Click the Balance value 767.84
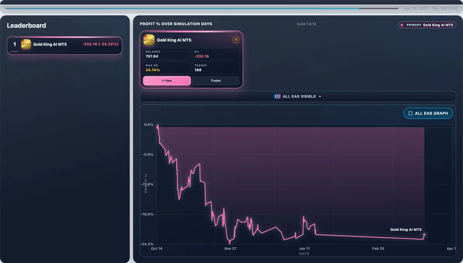The height and width of the screenshot is (263, 463). tap(152, 56)
